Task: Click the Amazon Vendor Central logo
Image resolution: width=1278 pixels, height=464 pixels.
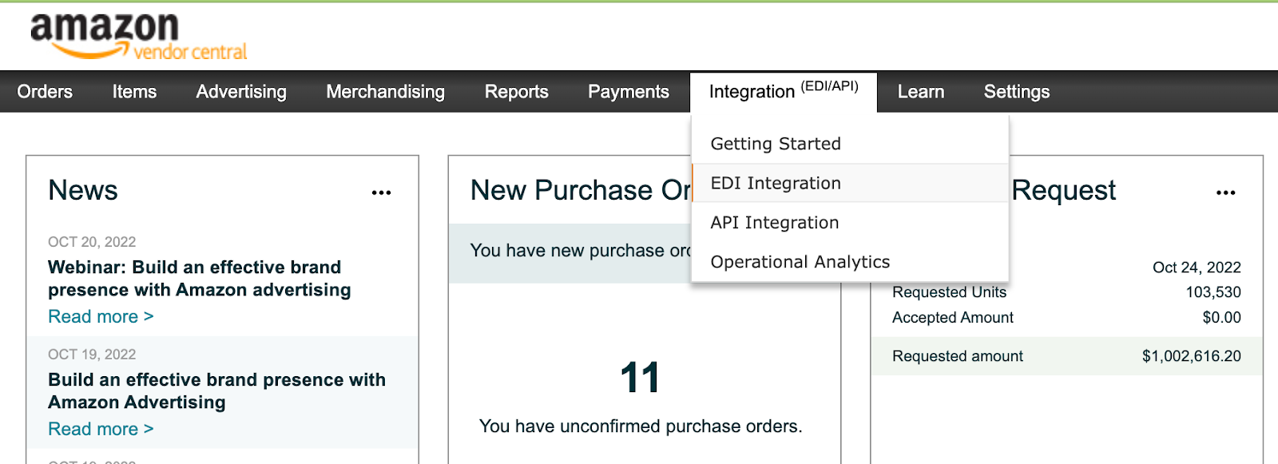Action: click(x=139, y=37)
